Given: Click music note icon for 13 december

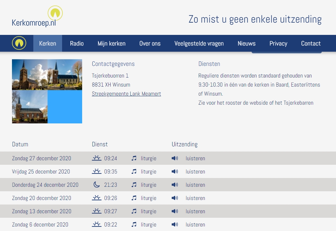Looking at the screenshot, I should [134, 211].
